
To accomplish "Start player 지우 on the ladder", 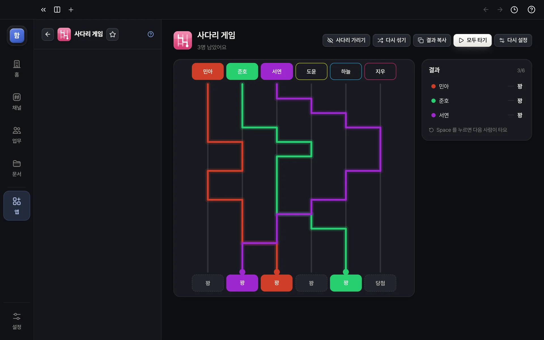I will [x=380, y=71].
